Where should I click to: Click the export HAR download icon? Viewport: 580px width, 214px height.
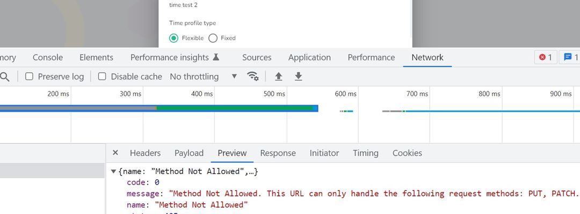click(x=299, y=77)
